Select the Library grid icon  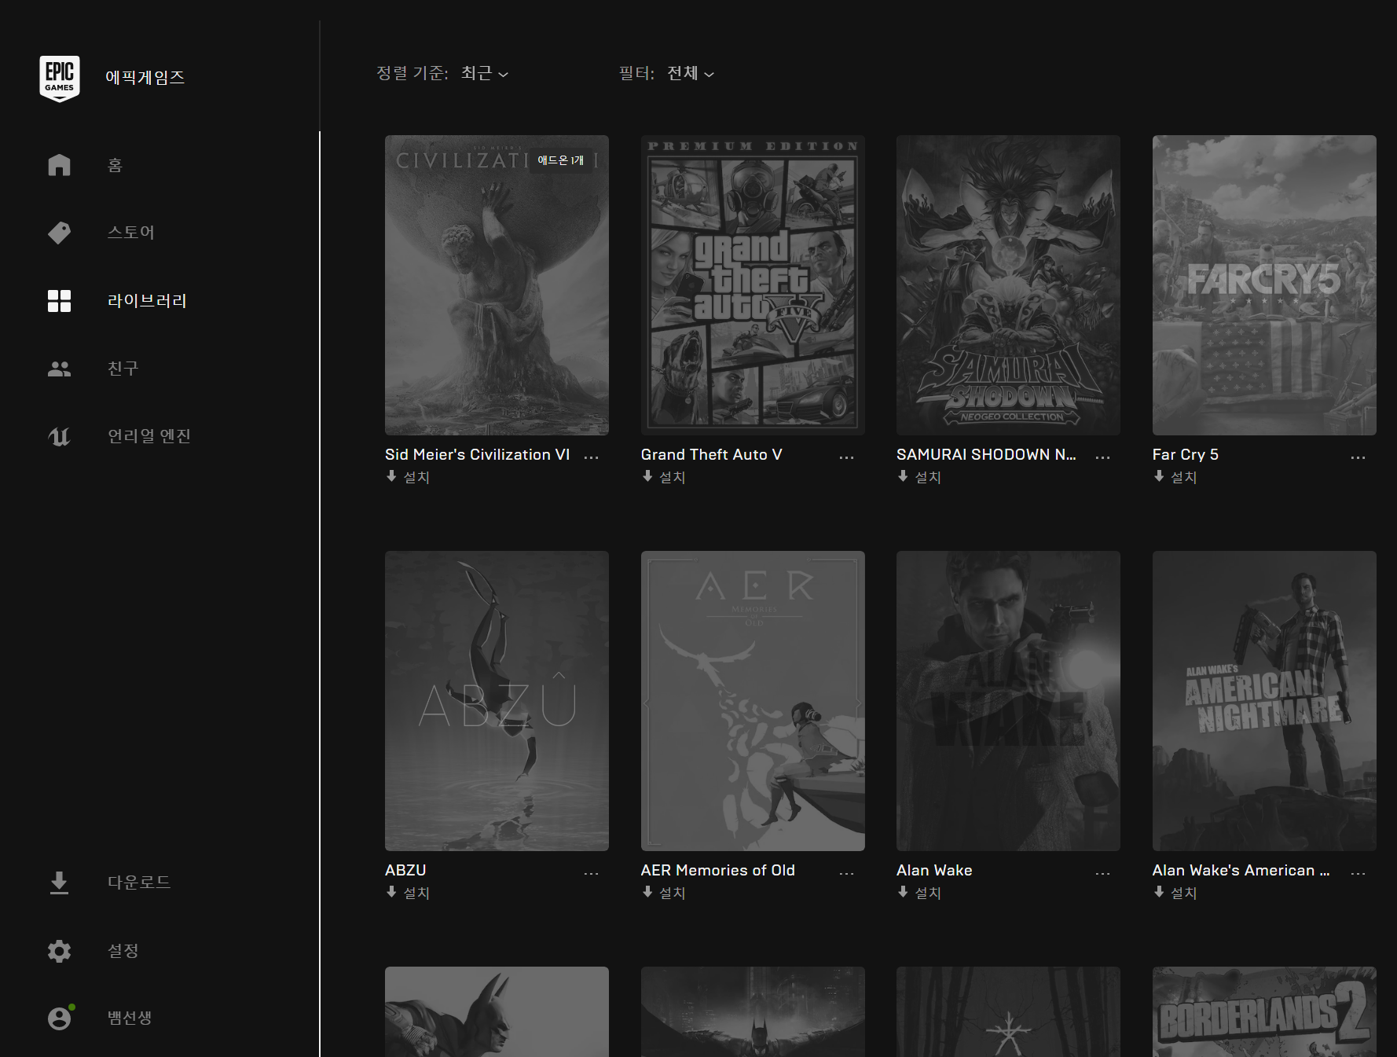[x=59, y=301]
